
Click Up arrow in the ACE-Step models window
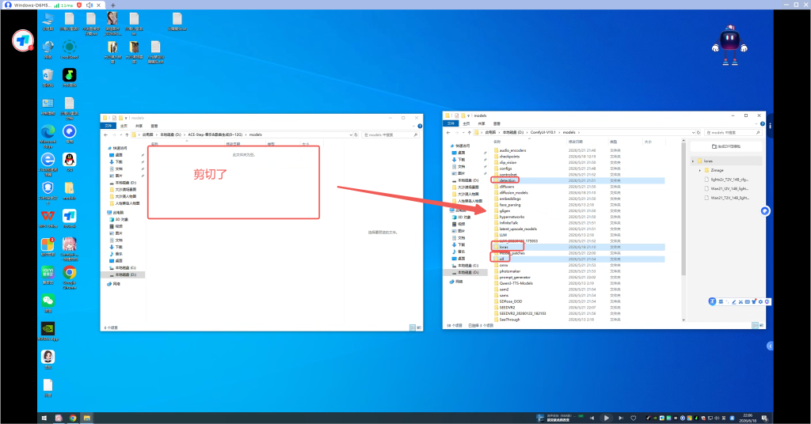pyautogui.click(x=127, y=134)
